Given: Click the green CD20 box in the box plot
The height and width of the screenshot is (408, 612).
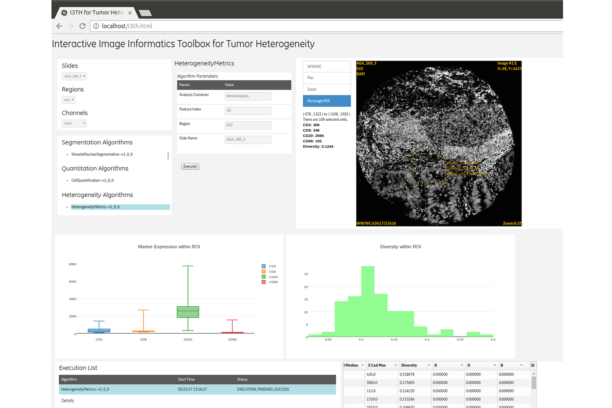Looking at the screenshot, I should [188, 312].
